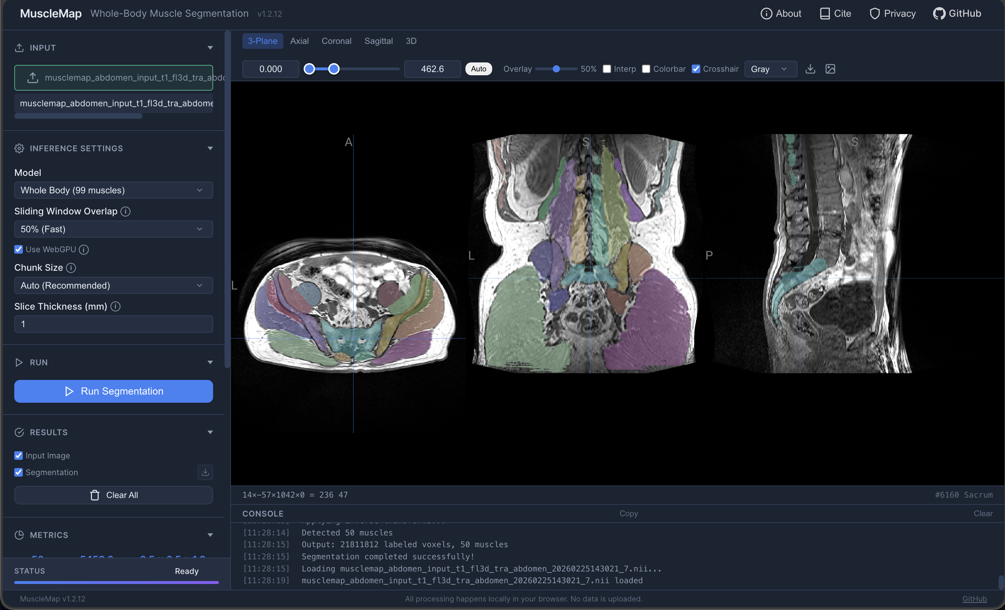Click the Run Segmentation button
Image resolution: width=1005 pixels, height=610 pixels.
coord(113,391)
